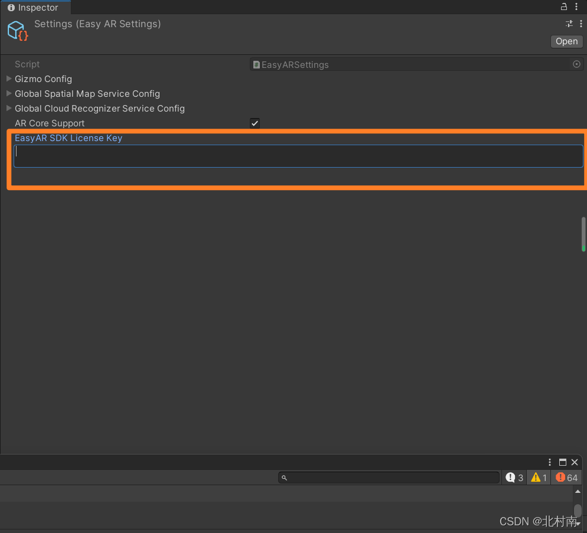
Task: Toggle Console errors filter showing 64
Action: pos(566,478)
